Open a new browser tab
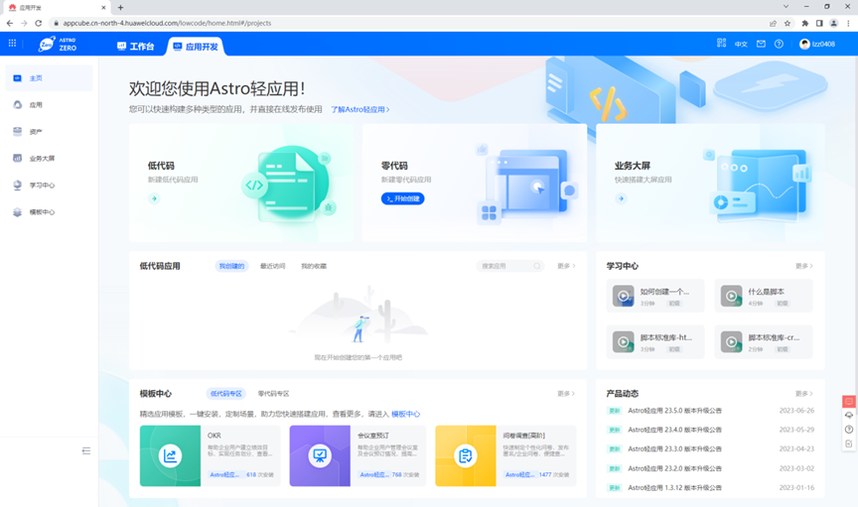 tap(120, 8)
